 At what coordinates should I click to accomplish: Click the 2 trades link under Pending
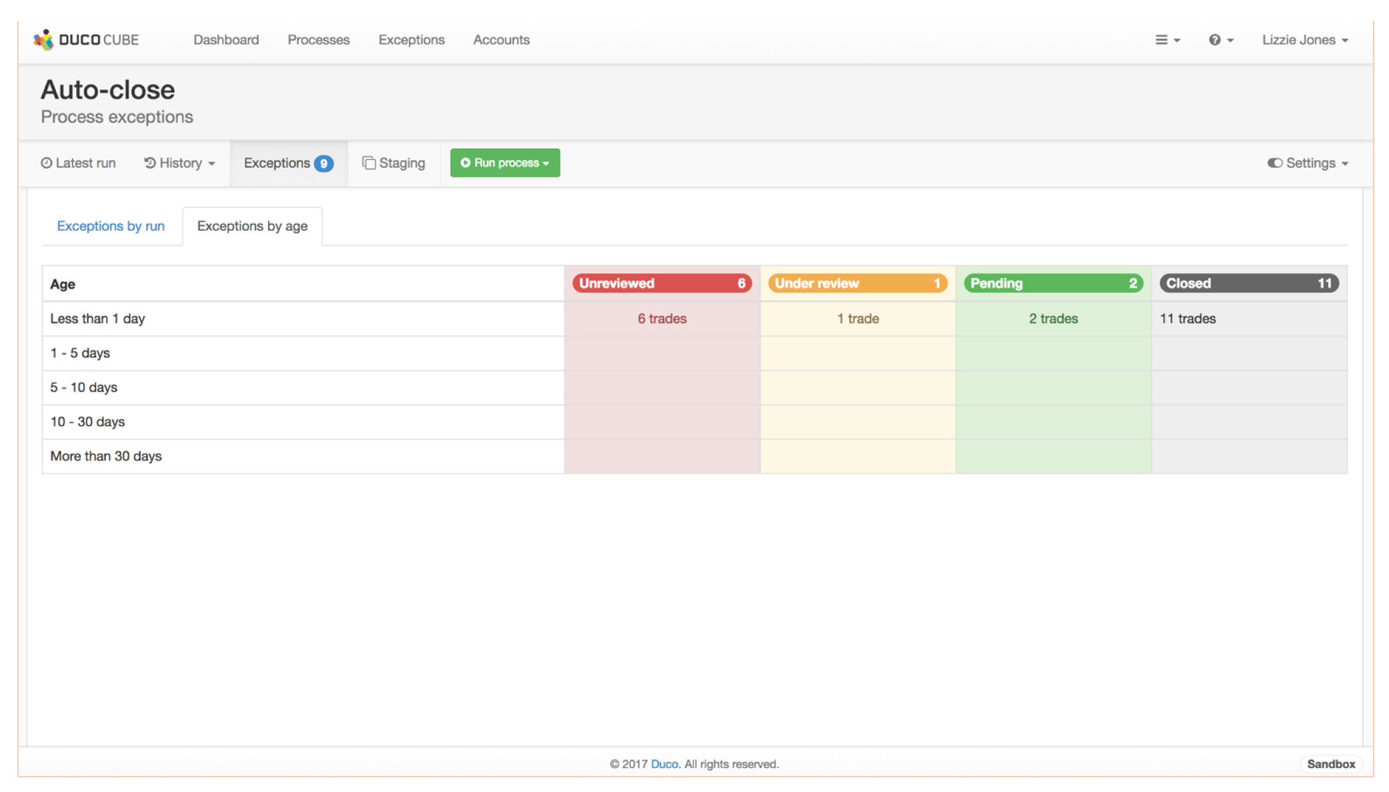[1053, 319]
